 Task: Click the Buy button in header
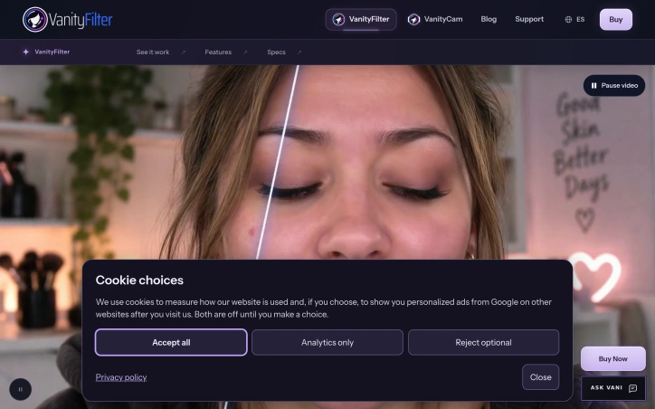click(x=616, y=19)
